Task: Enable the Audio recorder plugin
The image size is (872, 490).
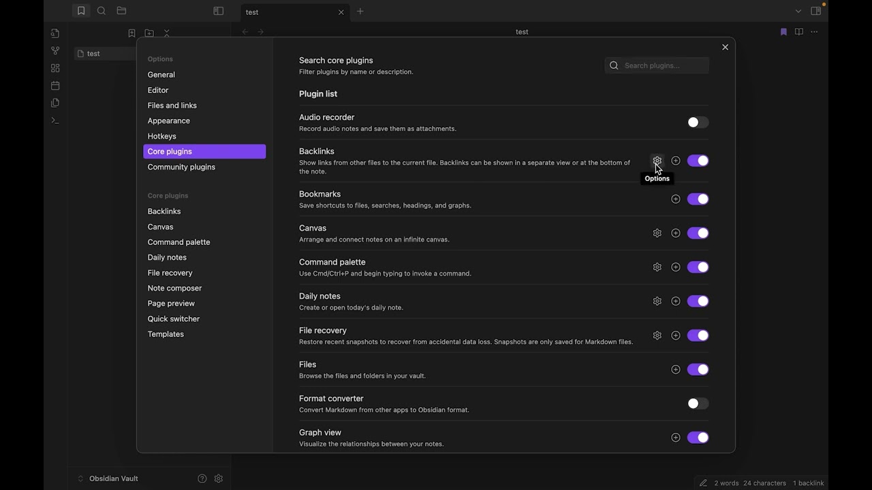Action: pos(698,122)
